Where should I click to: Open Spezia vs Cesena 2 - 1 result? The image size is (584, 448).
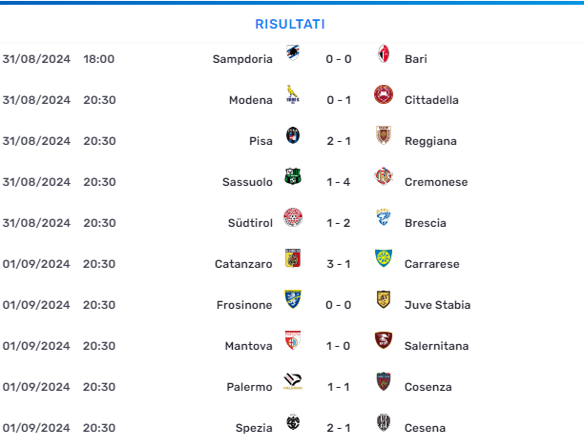coord(338,428)
